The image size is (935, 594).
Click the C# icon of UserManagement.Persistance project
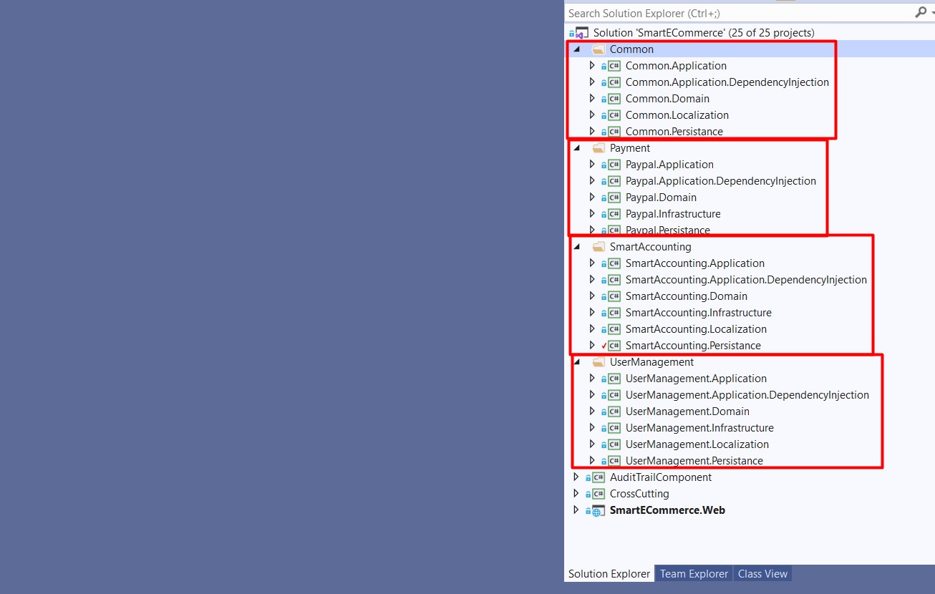(614, 461)
